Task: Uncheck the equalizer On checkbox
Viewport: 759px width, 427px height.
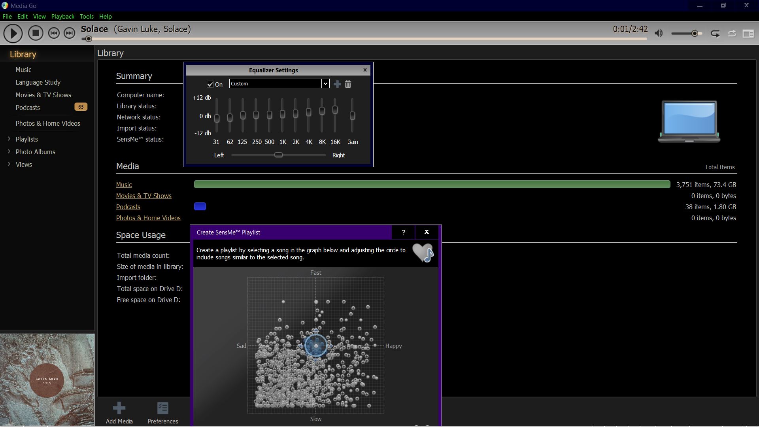Action: [210, 84]
